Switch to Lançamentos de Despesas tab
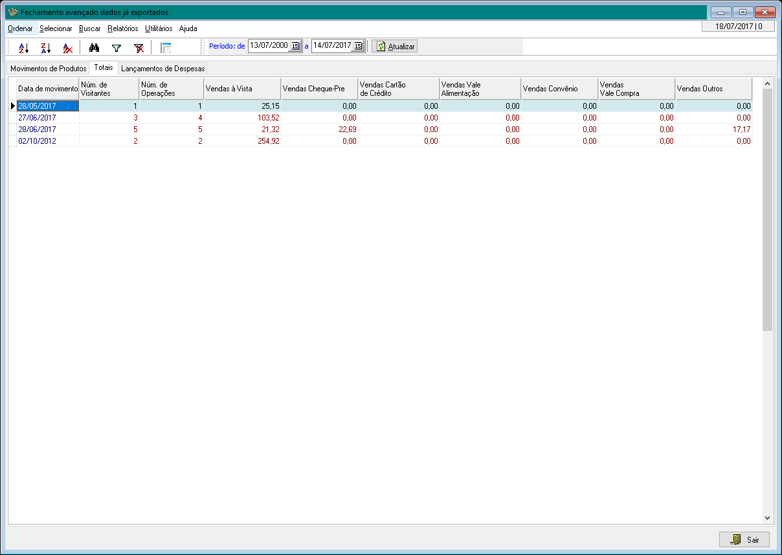The image size is (782, 555). 162,68
